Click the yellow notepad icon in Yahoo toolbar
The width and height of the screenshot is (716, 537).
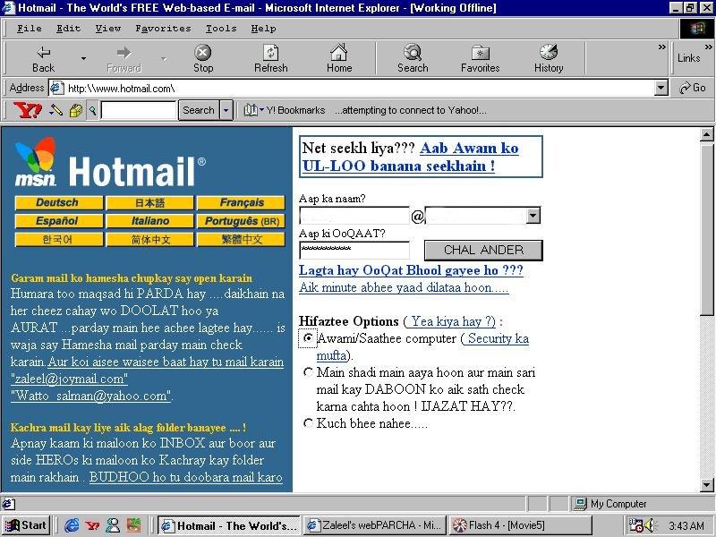[76, 110]
